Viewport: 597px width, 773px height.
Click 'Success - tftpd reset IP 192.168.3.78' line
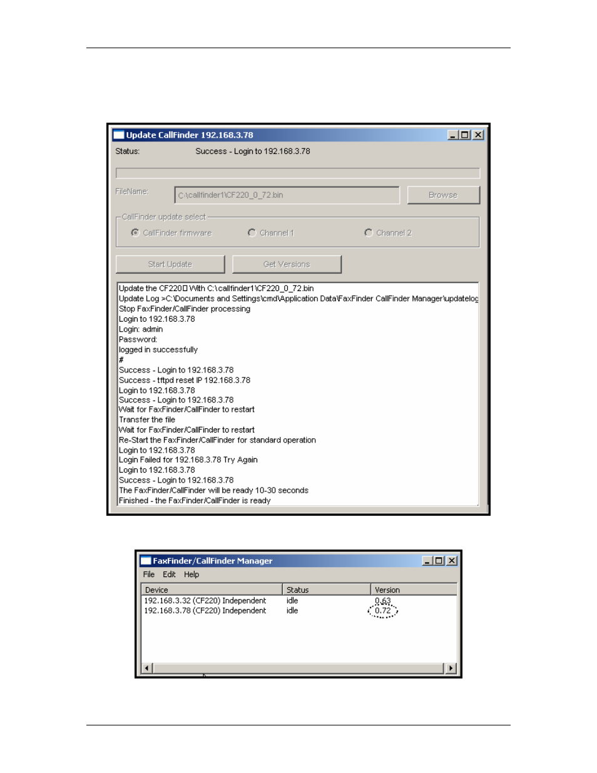pyautogui.click(x=185, y=381)
